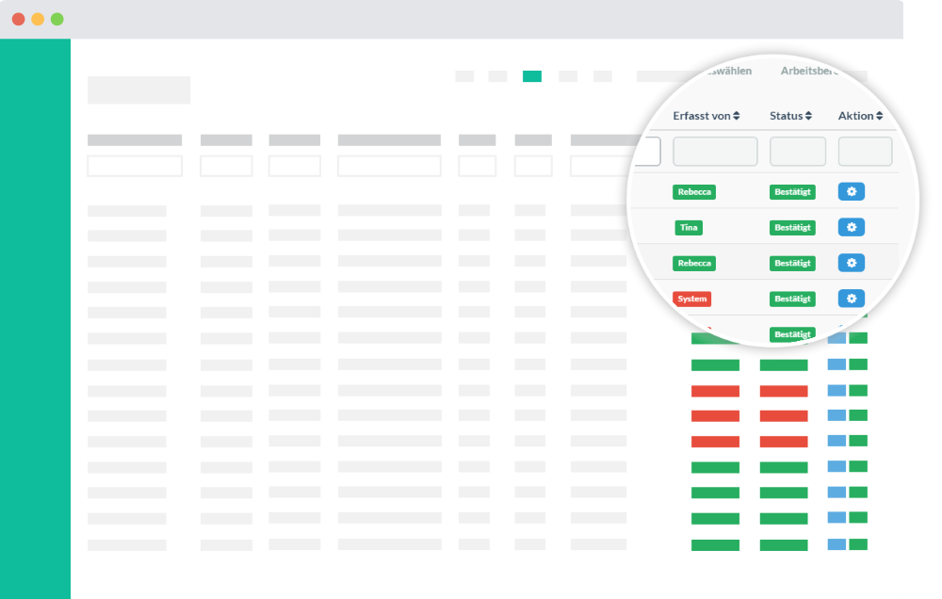Sort by the Erfasst von column arrows
The height and width of the screenshot is (599, 942).
[x=737, y=116]
